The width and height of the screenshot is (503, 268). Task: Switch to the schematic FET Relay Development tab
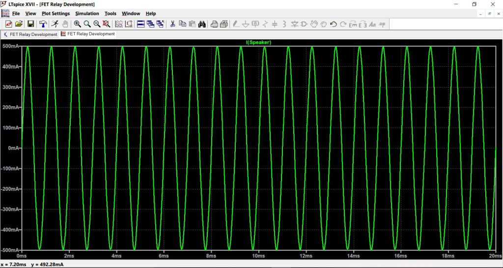(30, 34)
